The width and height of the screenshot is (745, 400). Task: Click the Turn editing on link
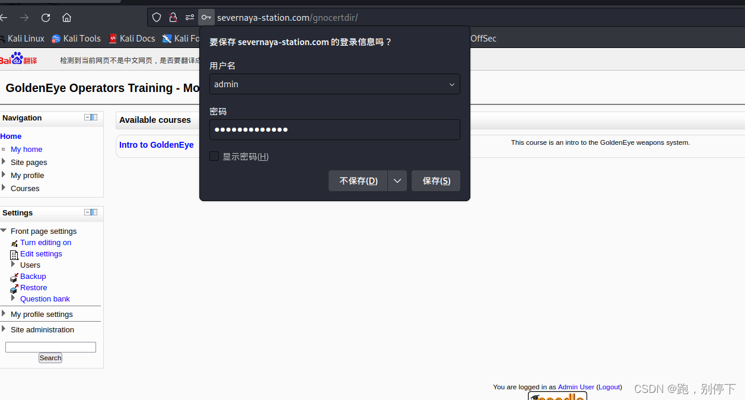point(46,243)
